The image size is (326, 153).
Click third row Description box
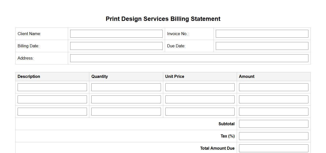[x=52, y=112]
